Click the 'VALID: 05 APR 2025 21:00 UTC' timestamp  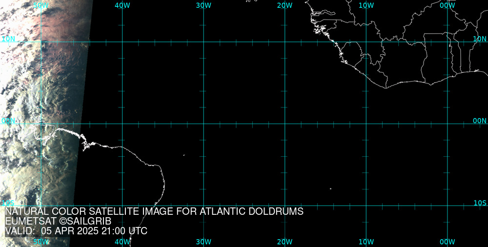pyautogui.click(x=76, y=231)
